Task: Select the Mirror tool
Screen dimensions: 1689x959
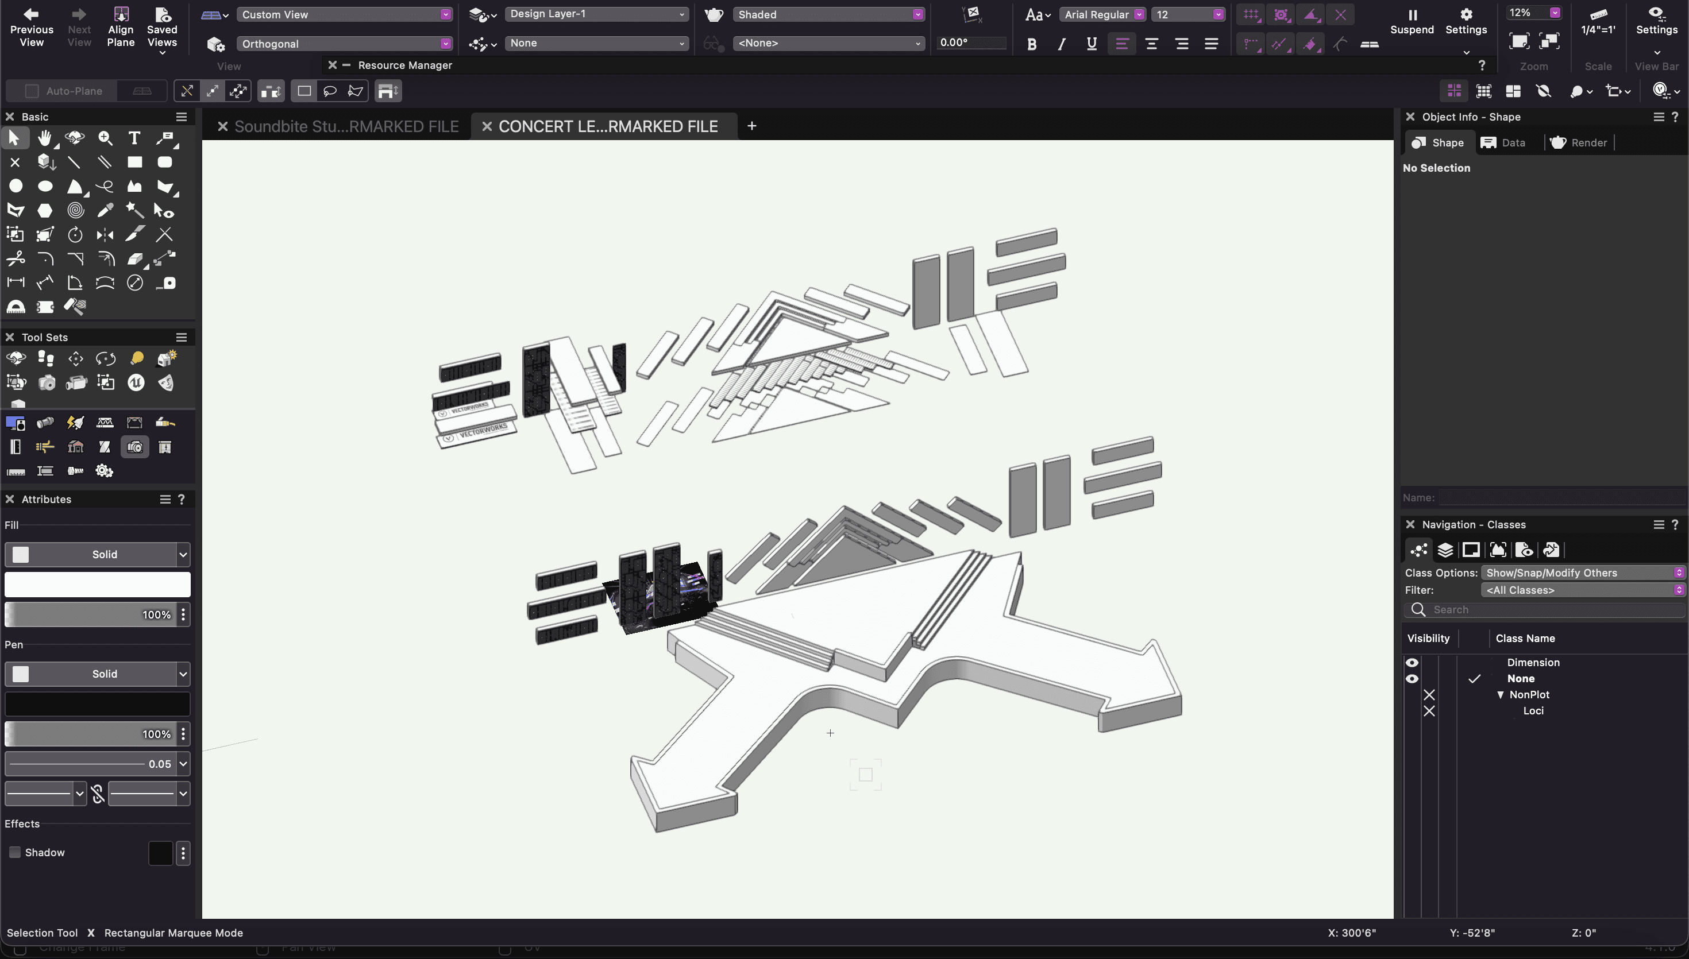Action: pos(105,234)
